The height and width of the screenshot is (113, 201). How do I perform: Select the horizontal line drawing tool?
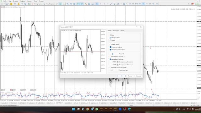(x=107, y=4)
